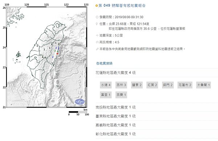Click the orange circle bullet before report title
The width and height of the screenshot is (218, 141).
(97, 6)
